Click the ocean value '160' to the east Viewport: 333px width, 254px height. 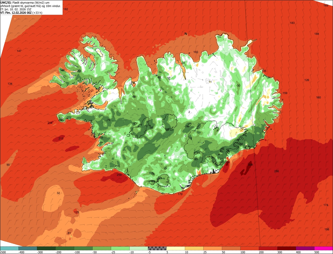318,97
